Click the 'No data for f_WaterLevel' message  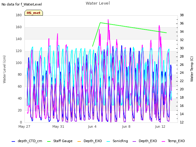22,4
